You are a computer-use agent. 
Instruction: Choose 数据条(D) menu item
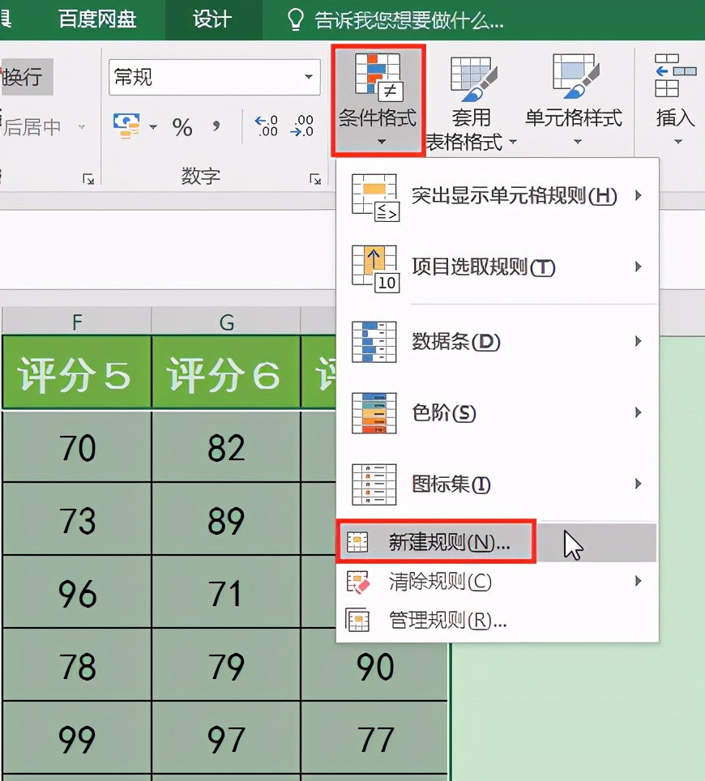tap(498, 341)
